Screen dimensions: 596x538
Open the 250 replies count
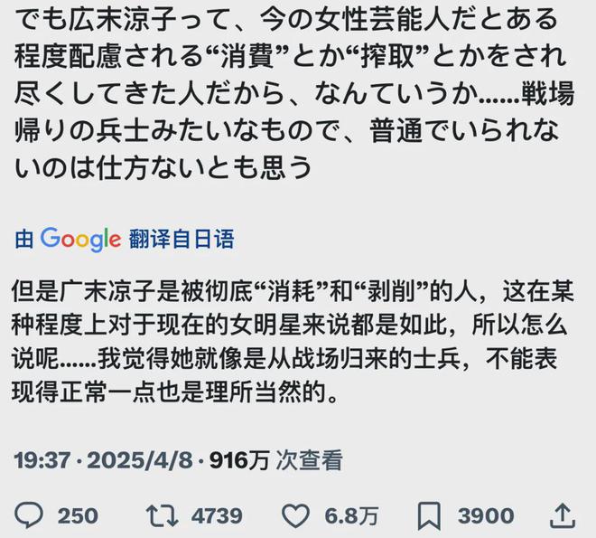click(78, 516)
